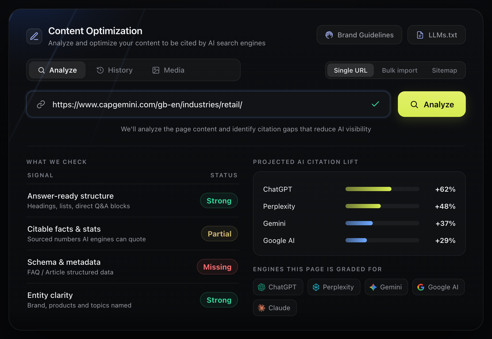Select the Answer-ready structure row title
The height and width of the screenshot is (339, 492).
click(x=71, y=196)
